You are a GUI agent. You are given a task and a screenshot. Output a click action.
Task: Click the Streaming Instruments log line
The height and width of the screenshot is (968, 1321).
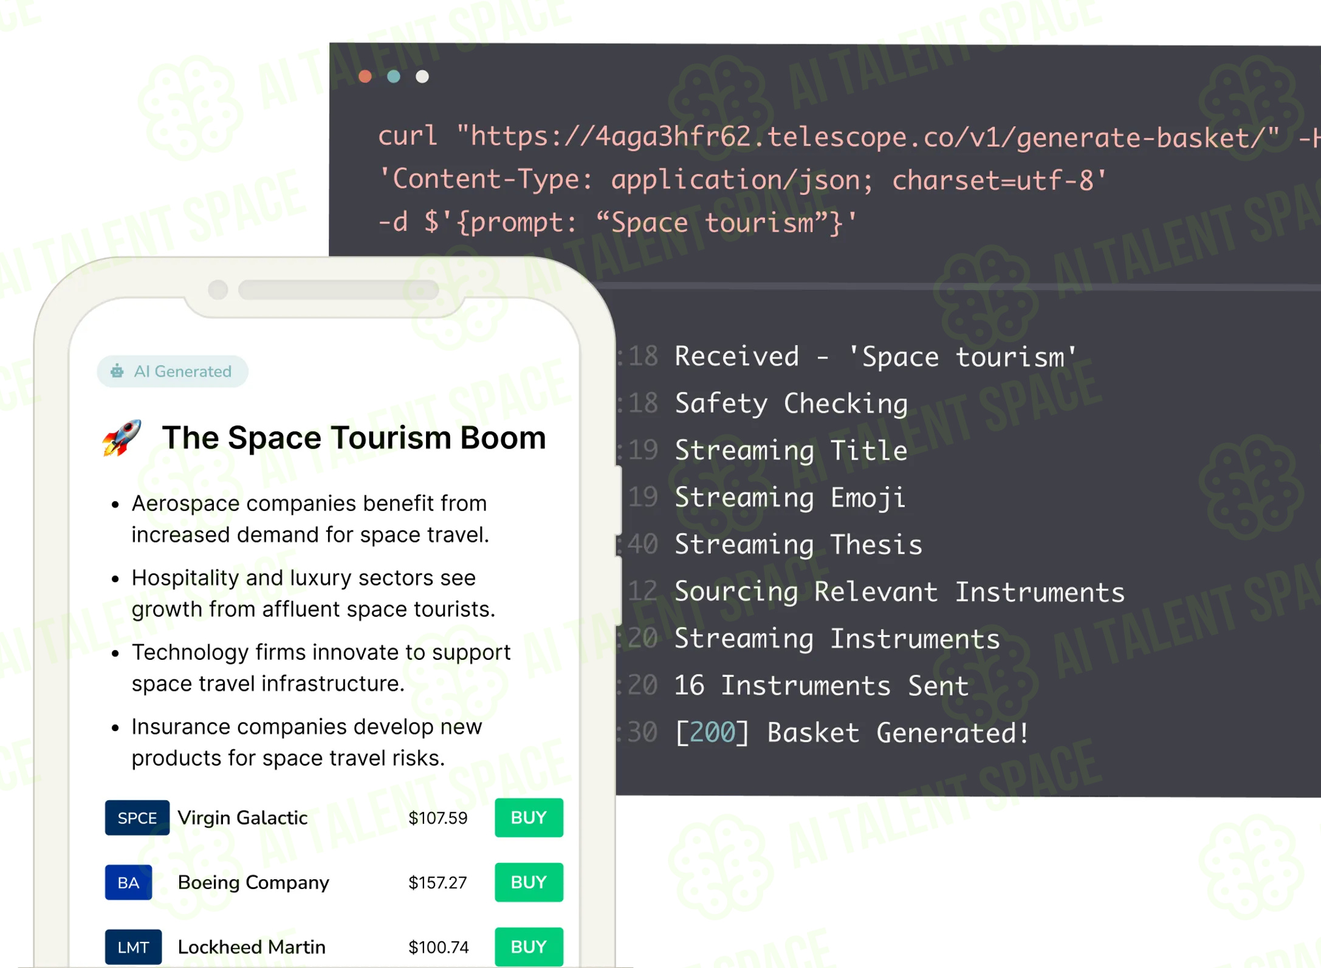click(837, 639)
